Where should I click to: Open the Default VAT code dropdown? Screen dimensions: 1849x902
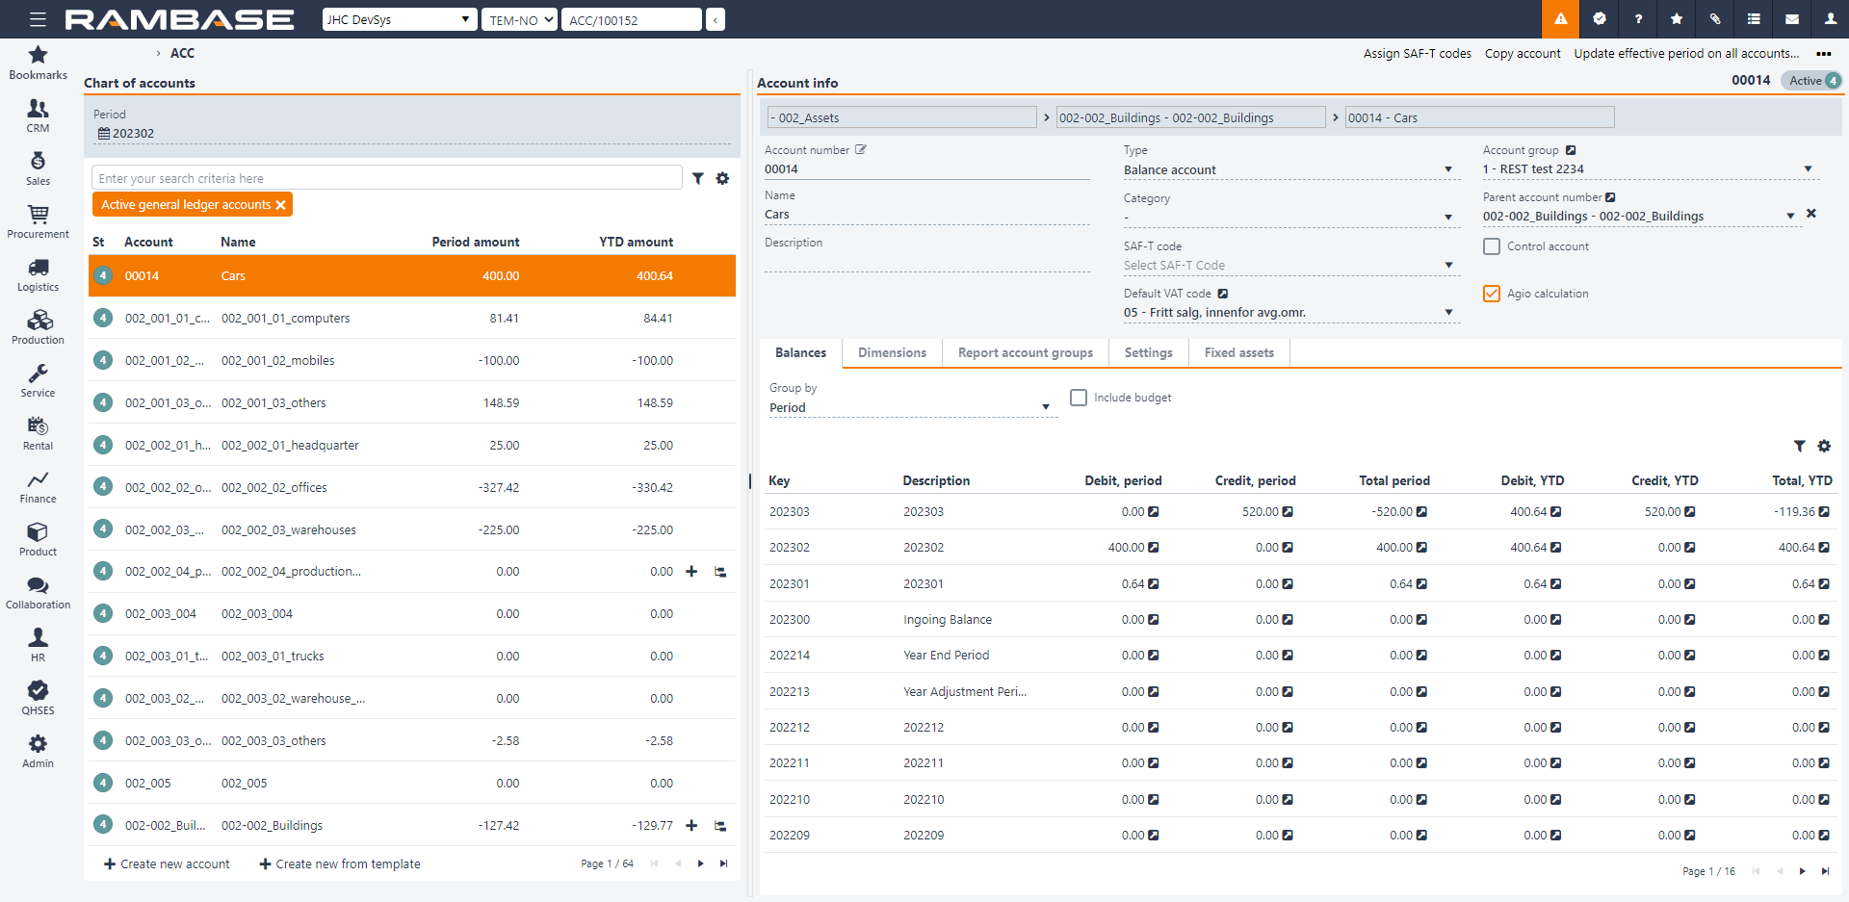click(x=1291, y=313)
